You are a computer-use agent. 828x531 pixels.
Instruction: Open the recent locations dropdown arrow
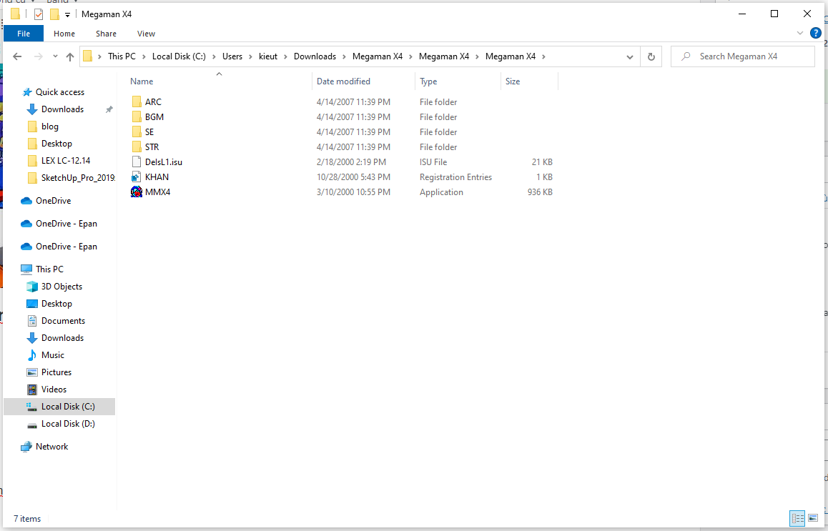[x=55, y=56]
